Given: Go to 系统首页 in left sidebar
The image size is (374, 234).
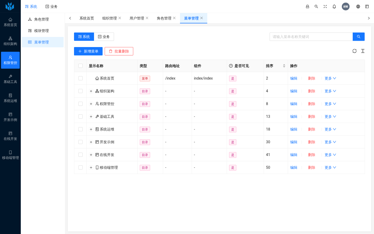Looking at the screenshot, I should [10, 22].
